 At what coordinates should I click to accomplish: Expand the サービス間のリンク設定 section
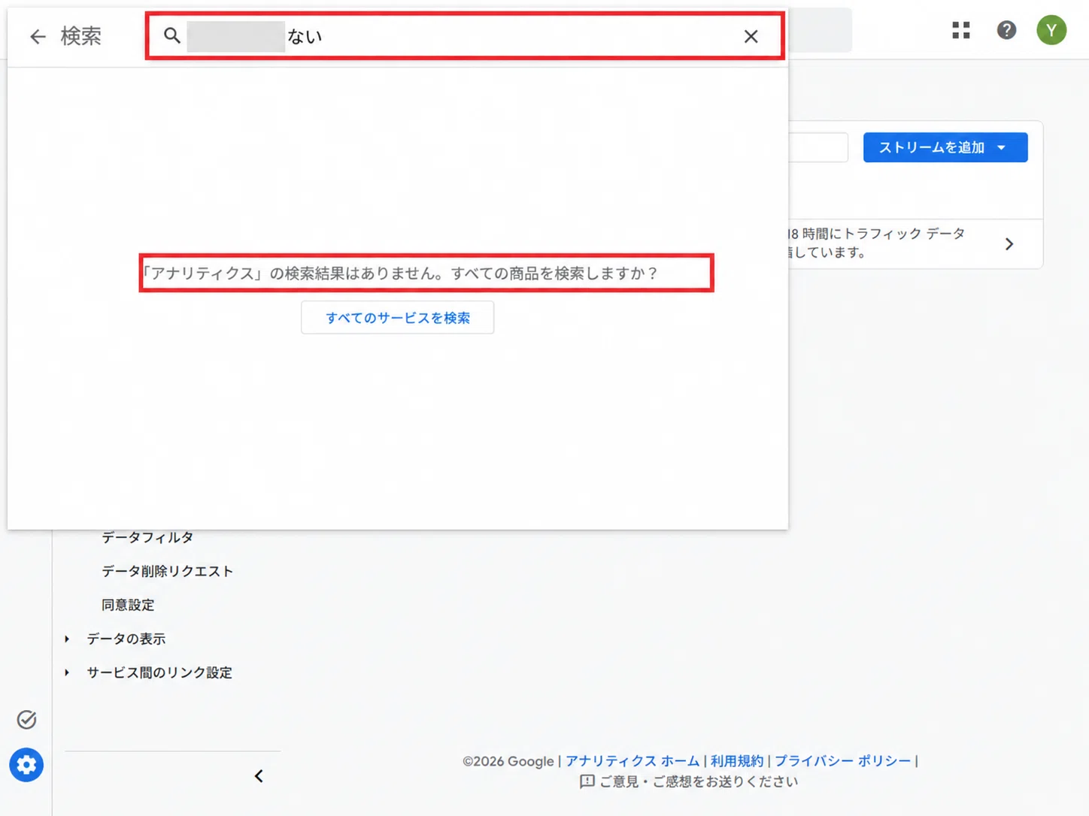point(159,672)
